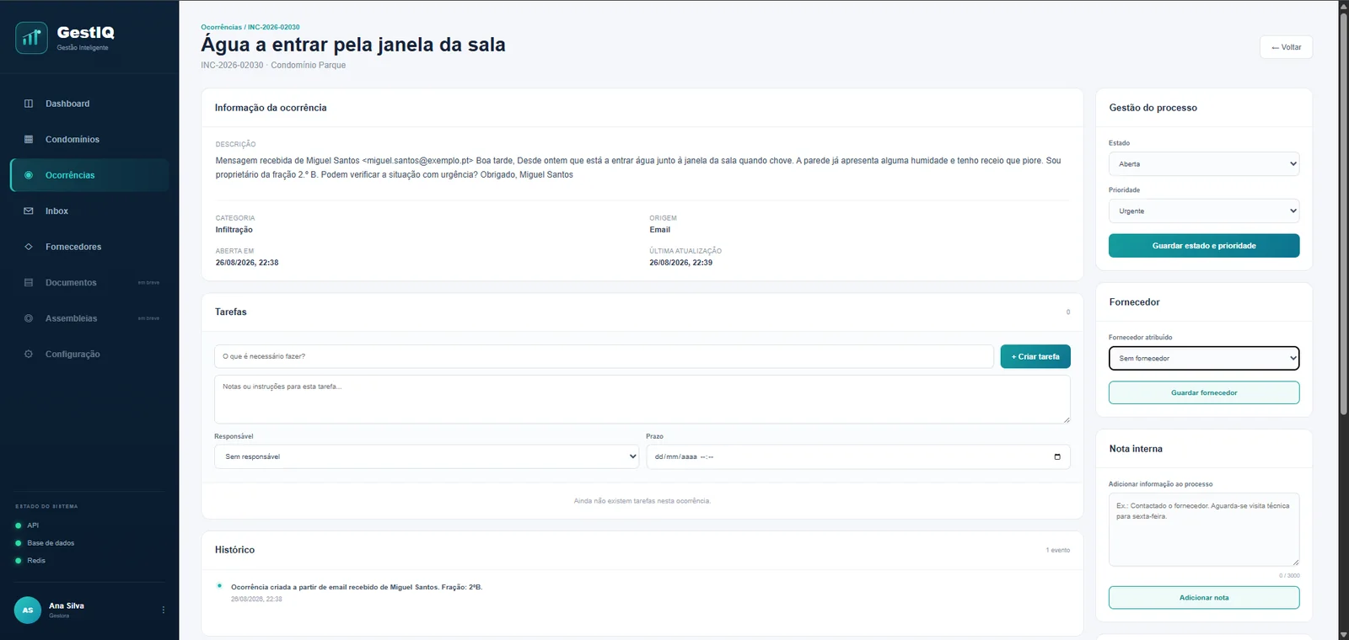Click Guardar estado e prioridade button
Screen dimensions: 1349x640
pyautogui.click(x=1204, y=246)
